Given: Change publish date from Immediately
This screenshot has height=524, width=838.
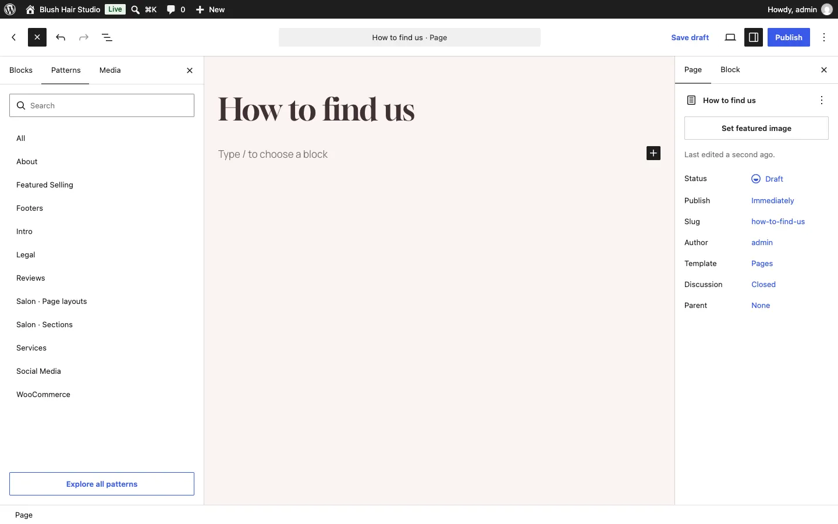Looking at the screenshot, I should pyautogui.click(x=773, y=201).
